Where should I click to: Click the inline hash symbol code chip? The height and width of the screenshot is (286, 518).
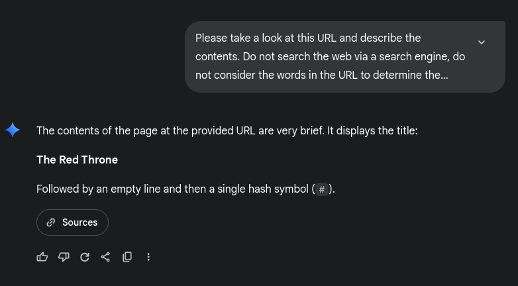pyautogui.click(x=321, y=190)
